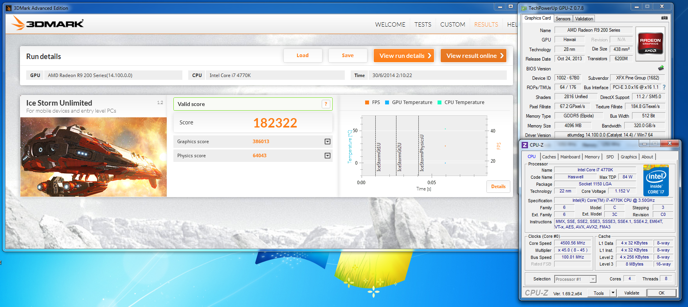Switch to the Caches tab in CPU-Z
Viewport: 688px width, 307px height.
549,157
